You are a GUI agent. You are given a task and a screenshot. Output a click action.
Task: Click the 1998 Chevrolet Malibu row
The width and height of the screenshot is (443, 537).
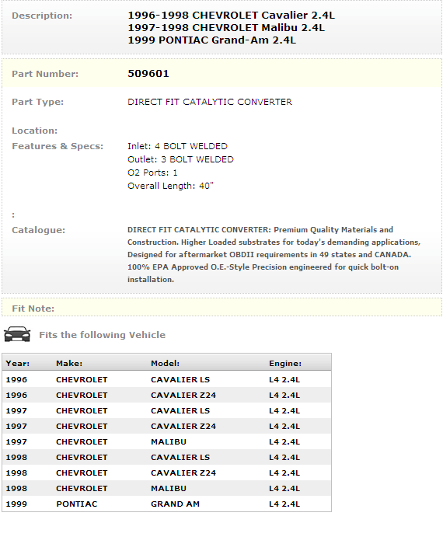(166, 488)
